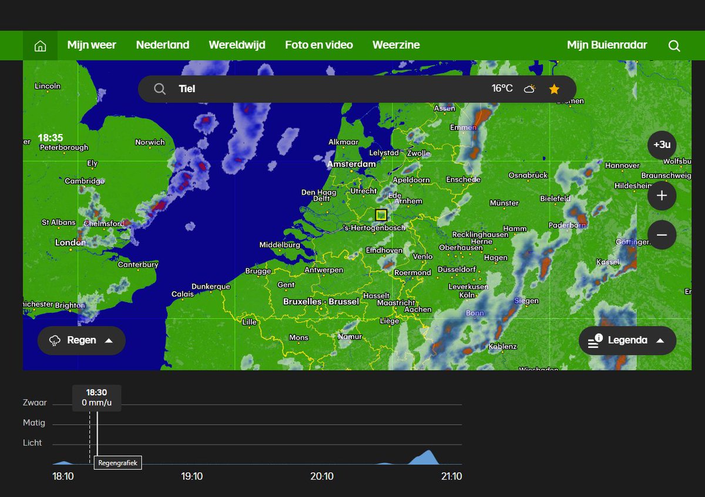Screen dimensions: 705x497
Task: Expand the Regen layer selector
Action: click(x=82, y=340)
